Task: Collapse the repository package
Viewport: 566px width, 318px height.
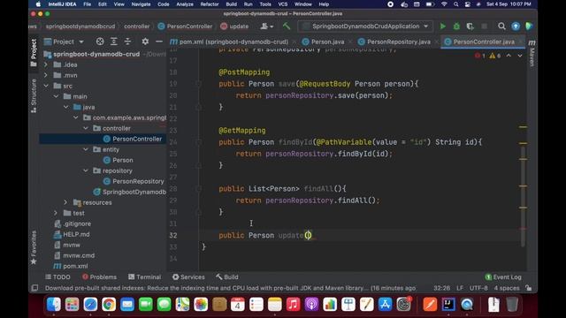Action: pos(86,170)
